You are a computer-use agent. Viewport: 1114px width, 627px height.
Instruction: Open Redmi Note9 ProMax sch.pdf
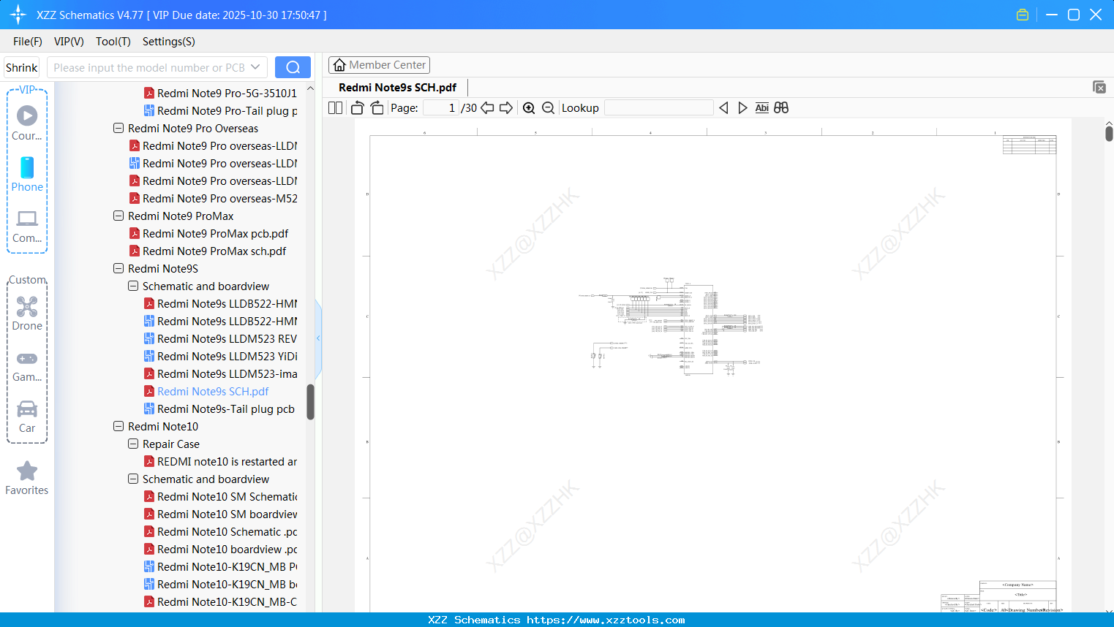point(214,251)
